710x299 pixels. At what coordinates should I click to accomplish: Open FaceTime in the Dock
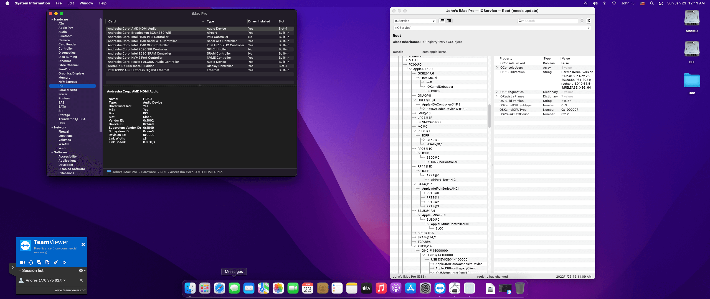293,288
